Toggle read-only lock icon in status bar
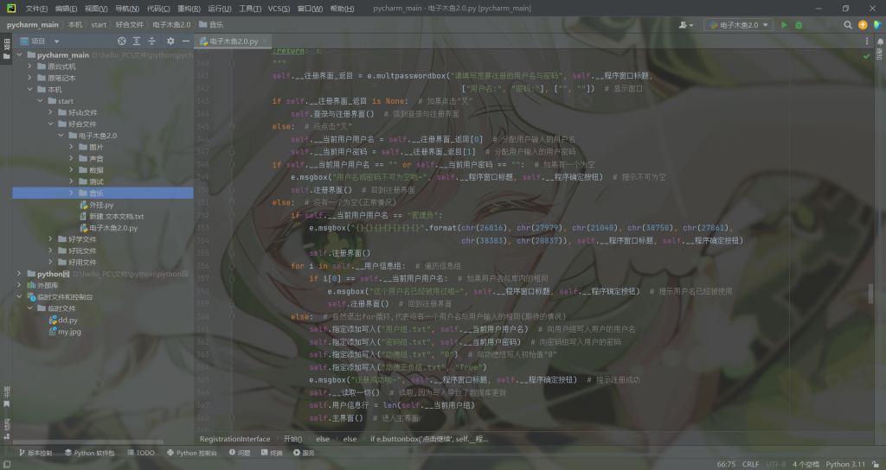The width and height of the screenshot is (886, 470). click(x=876, y=464)
